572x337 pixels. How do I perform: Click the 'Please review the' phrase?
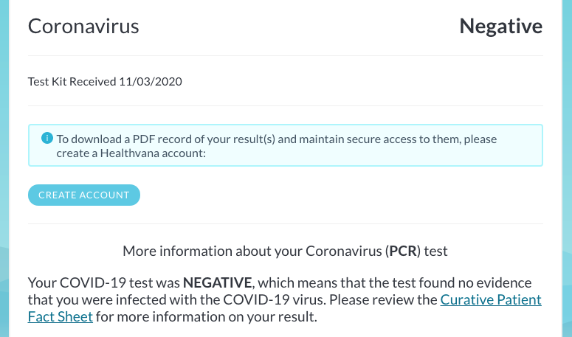383,299
